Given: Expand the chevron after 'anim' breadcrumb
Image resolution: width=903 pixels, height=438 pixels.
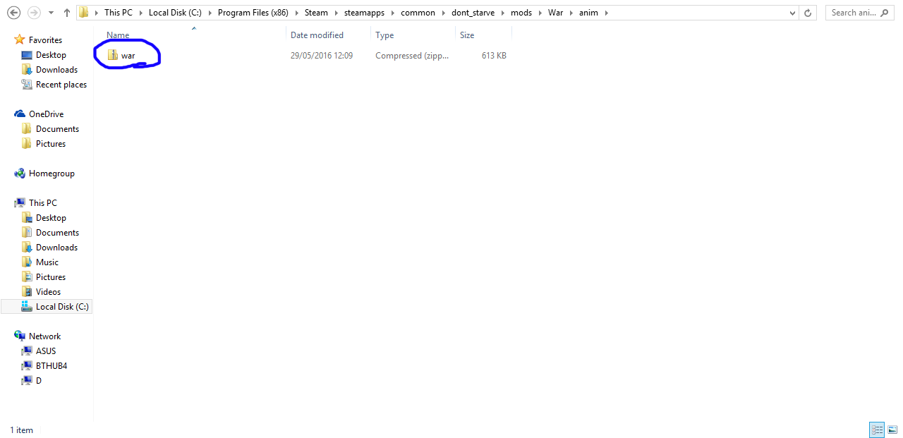Looking at the screenshot, I should [605, 13].
